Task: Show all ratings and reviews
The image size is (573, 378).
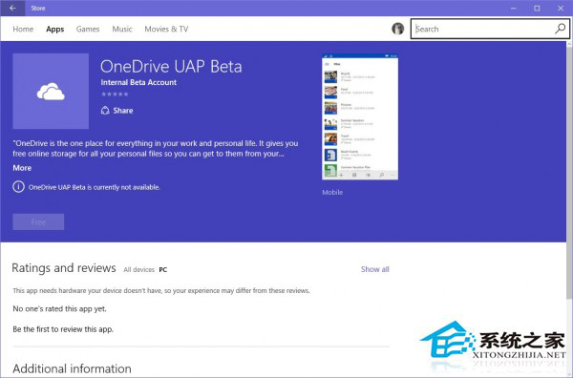Action: point(375,269)
